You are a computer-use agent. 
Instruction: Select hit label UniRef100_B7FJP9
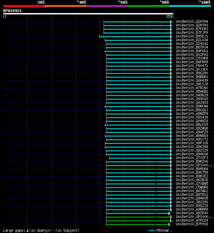coord(192,32)
